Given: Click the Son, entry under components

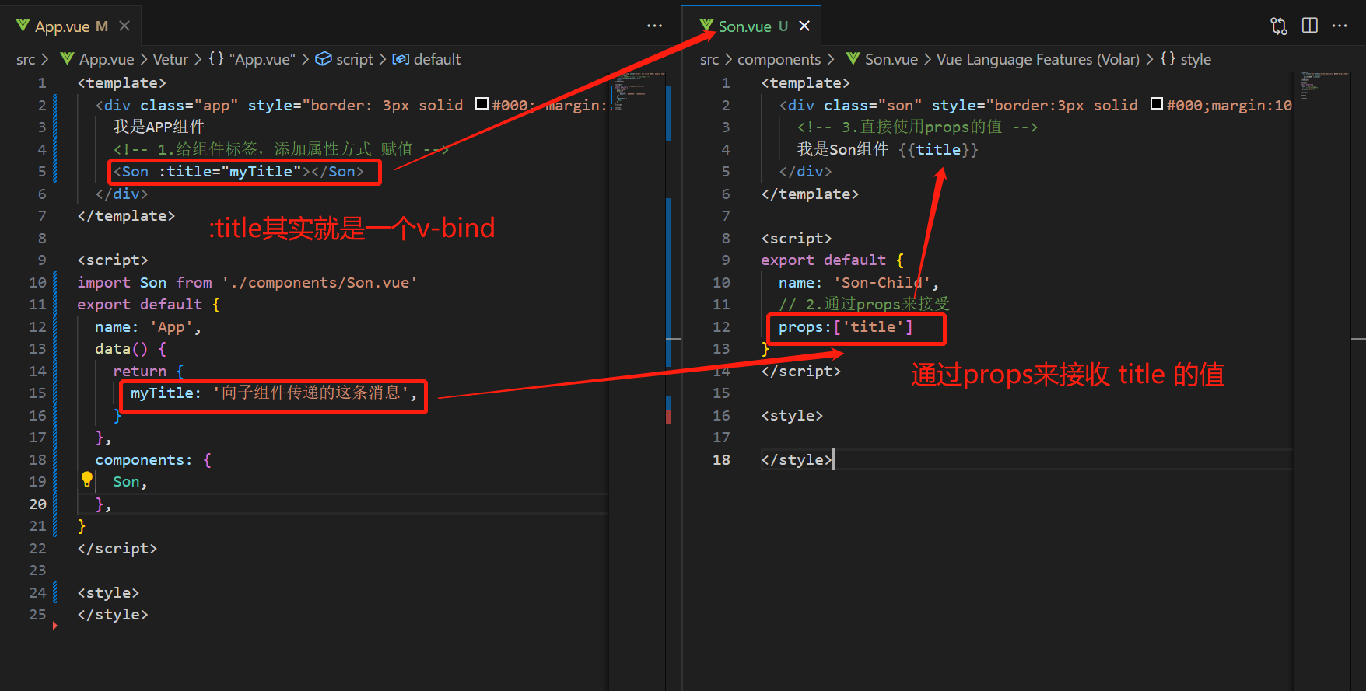Looking at the screenshot, I should tap(130, 481).
